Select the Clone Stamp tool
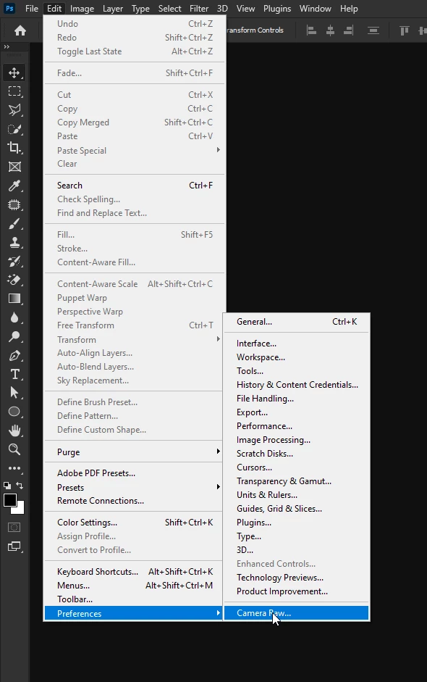 [14, 243]
